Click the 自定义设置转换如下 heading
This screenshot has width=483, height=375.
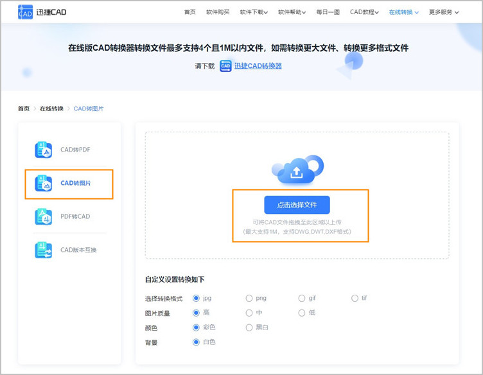tap(175, 279)
